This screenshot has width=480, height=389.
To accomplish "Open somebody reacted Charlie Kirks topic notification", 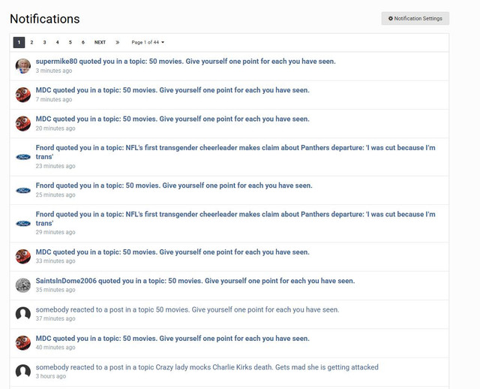I will coord(207,367).
